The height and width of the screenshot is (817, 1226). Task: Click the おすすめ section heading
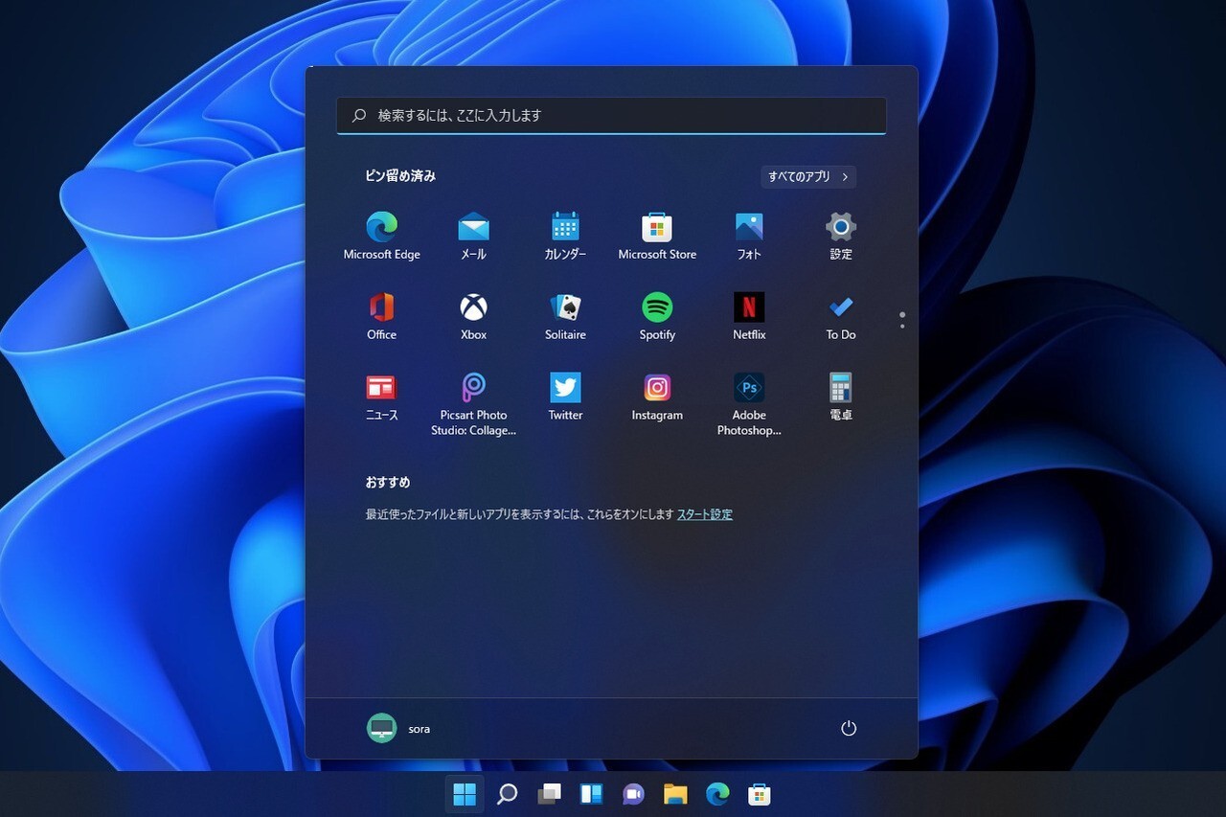388,483
